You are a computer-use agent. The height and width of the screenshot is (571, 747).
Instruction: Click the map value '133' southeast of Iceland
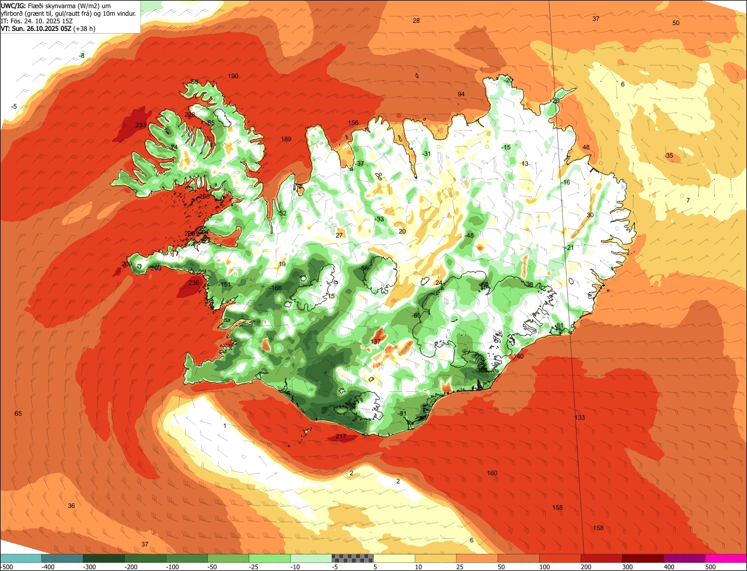[580, 418]
